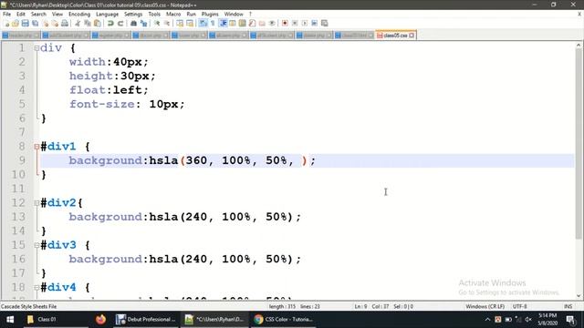Open the File menu
This screenshot has width=584, height=328.
pos(6,15)
